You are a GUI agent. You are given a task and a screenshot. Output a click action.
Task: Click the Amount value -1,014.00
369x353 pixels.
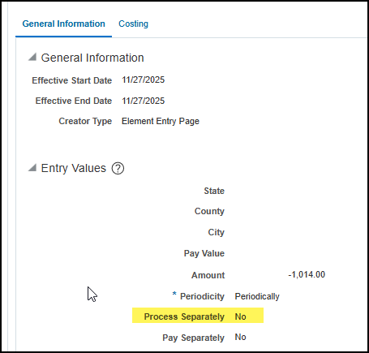tap(307, 274)
